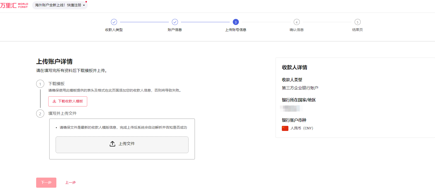Click the completed 收款人类型 step checkmark
The image size is (435, 195).
(x=114, y=22)
